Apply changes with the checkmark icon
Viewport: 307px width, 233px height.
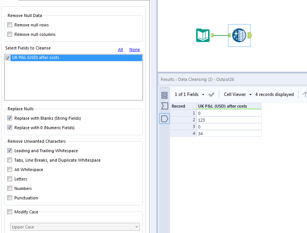(x=211, y=94)
